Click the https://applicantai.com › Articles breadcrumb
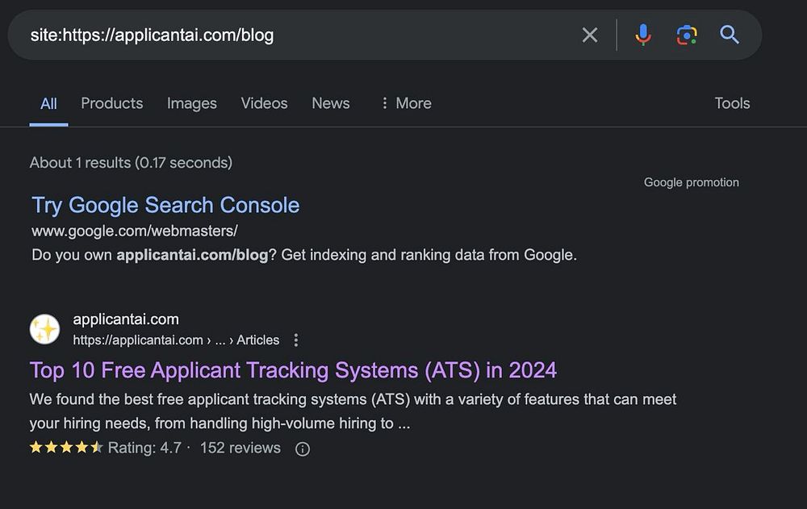Viewport: 807px width, 509px height. pos(176,340)
